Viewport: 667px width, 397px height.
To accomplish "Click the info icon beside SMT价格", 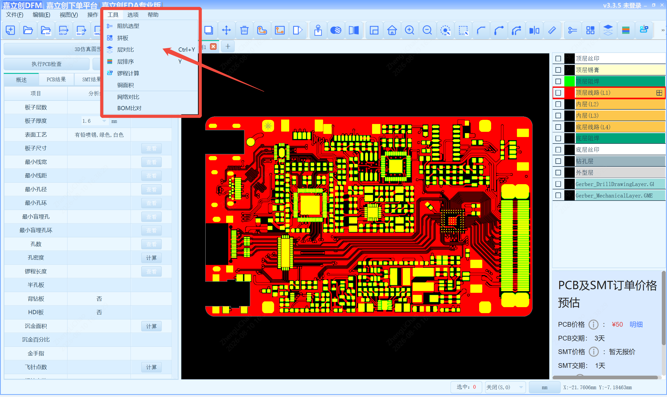I will pyautogui.click(x=594, y=352).
